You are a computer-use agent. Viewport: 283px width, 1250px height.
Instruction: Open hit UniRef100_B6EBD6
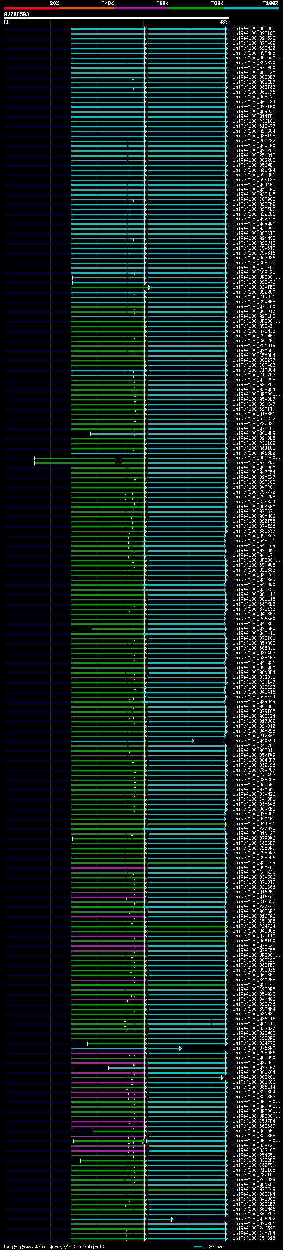(253, 29)
